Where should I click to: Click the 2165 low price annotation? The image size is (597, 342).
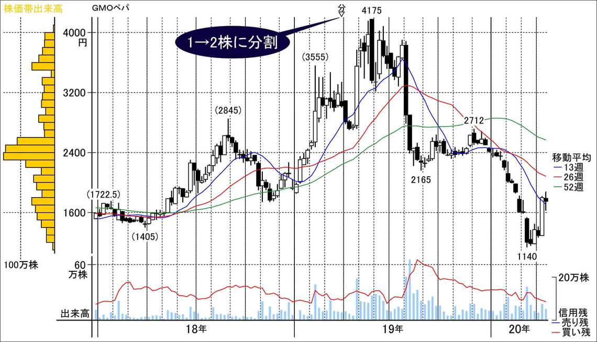click(421, 179)
